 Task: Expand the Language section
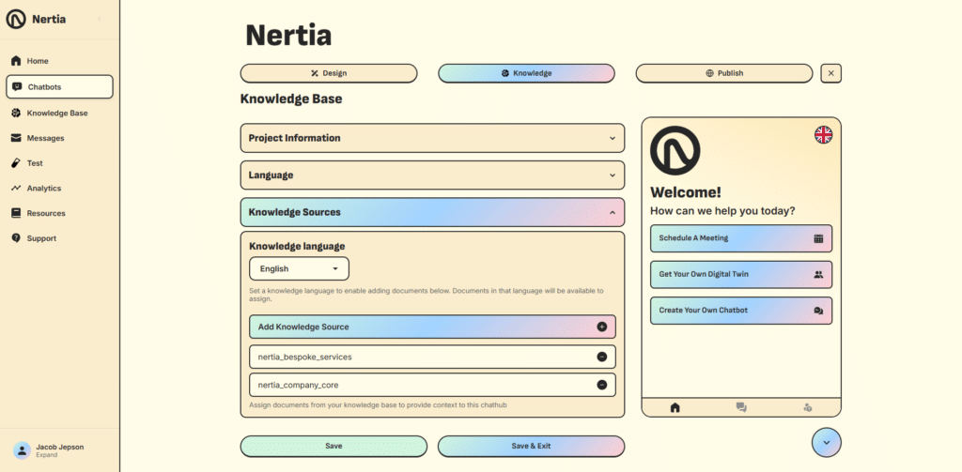(432, 175)
